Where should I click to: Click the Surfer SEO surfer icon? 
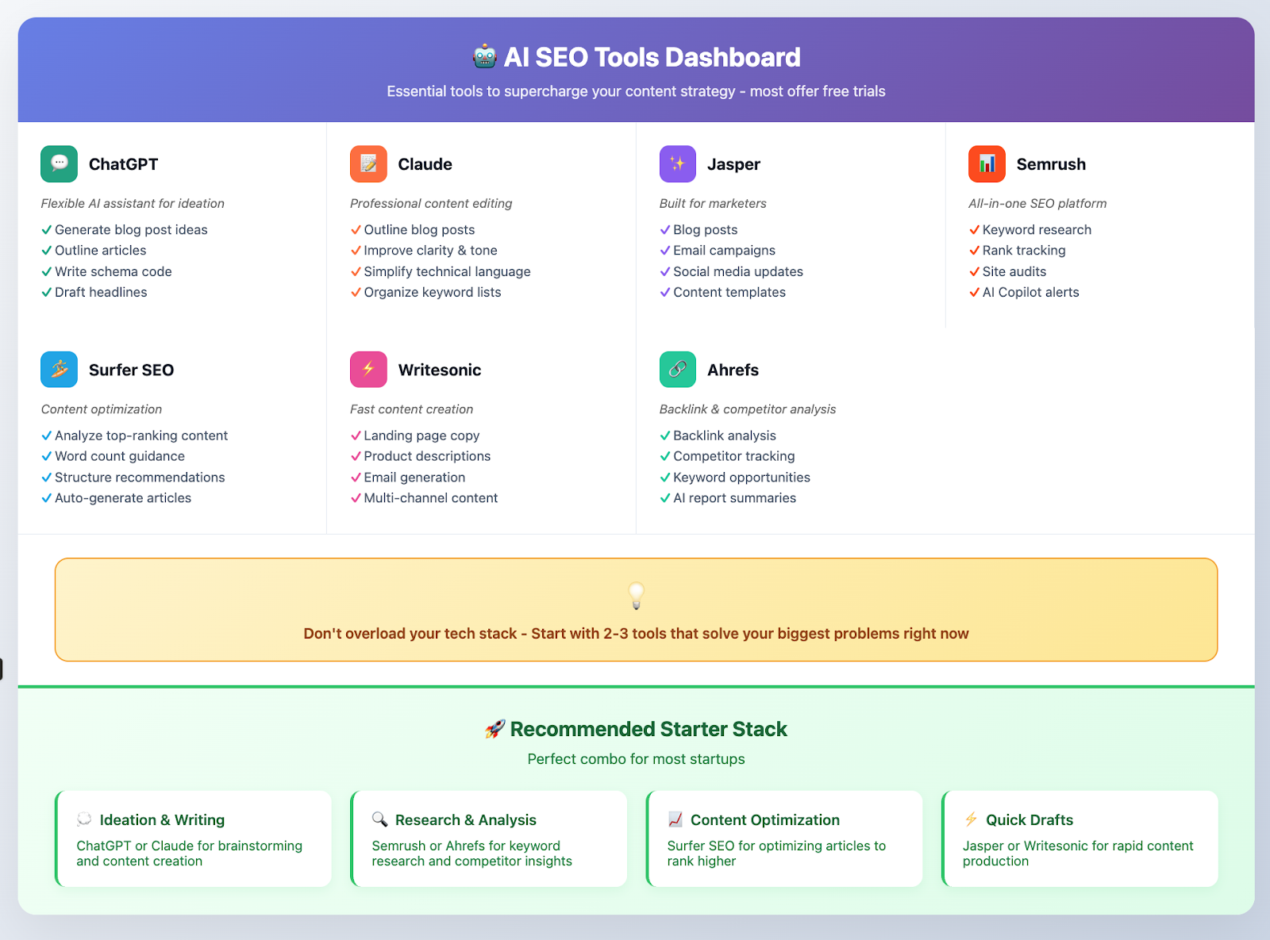point(60,370)
